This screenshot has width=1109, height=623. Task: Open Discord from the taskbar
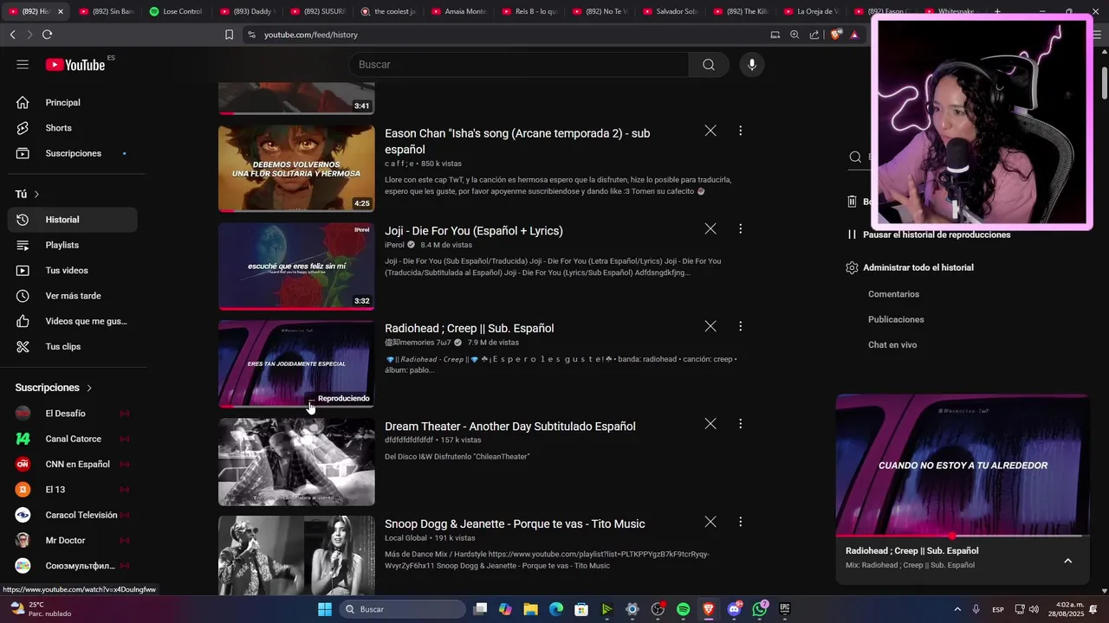(735, 609)
